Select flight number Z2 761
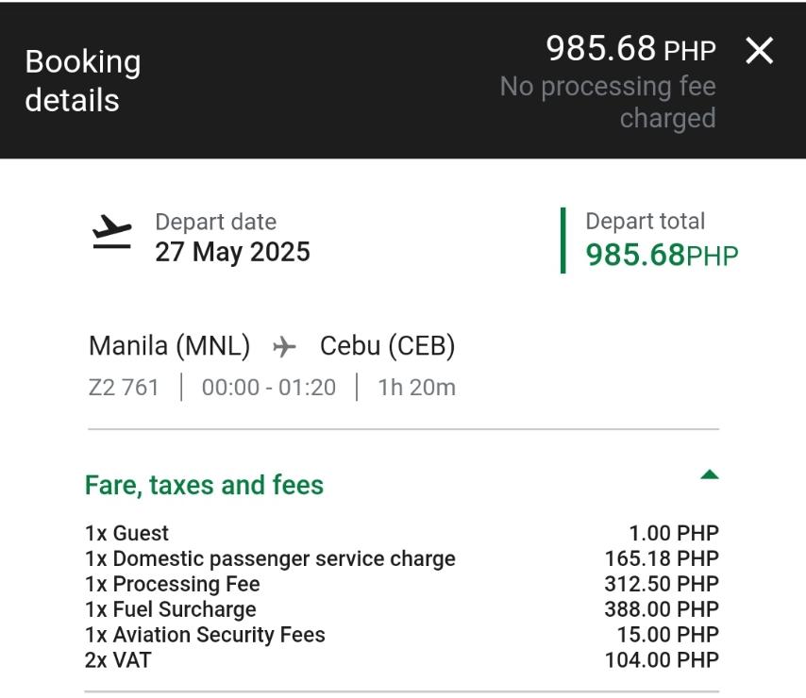806x698 pixels. 124,387
